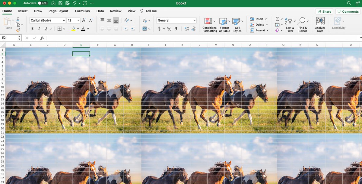Viewport: 362px width, 184px height.
Task: Select Middle Align icon
Action: pyautogui.click(x=109, y=20)
